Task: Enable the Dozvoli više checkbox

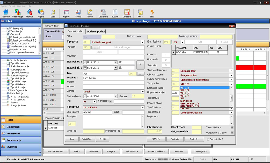Action: 208,139
